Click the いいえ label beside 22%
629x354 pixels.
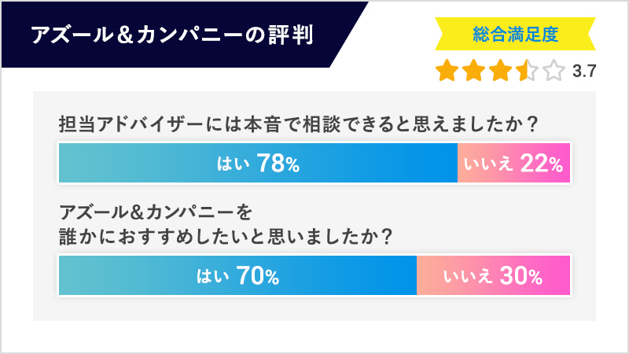tap(489, 164)
